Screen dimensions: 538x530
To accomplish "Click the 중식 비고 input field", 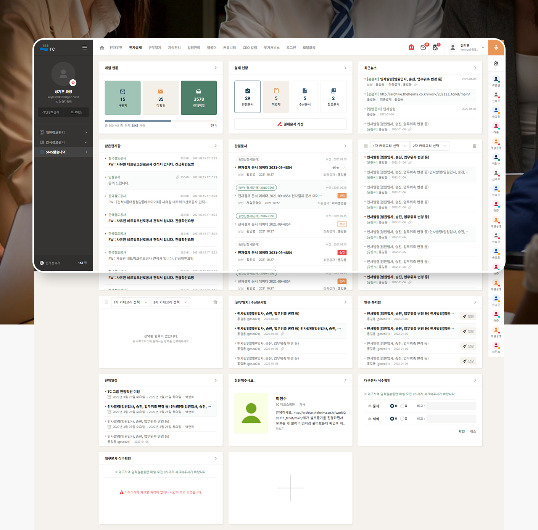I will point(451,406).
